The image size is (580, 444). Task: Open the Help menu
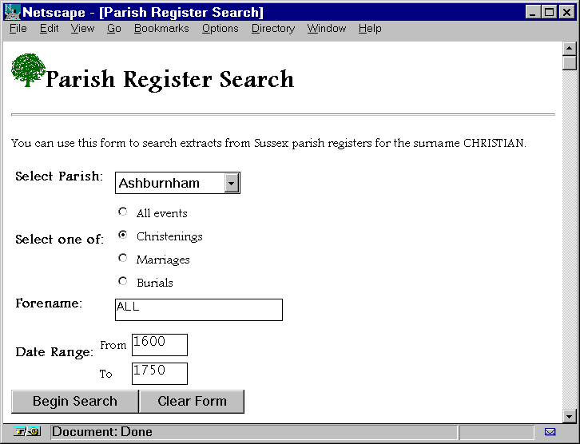point(370,29)
